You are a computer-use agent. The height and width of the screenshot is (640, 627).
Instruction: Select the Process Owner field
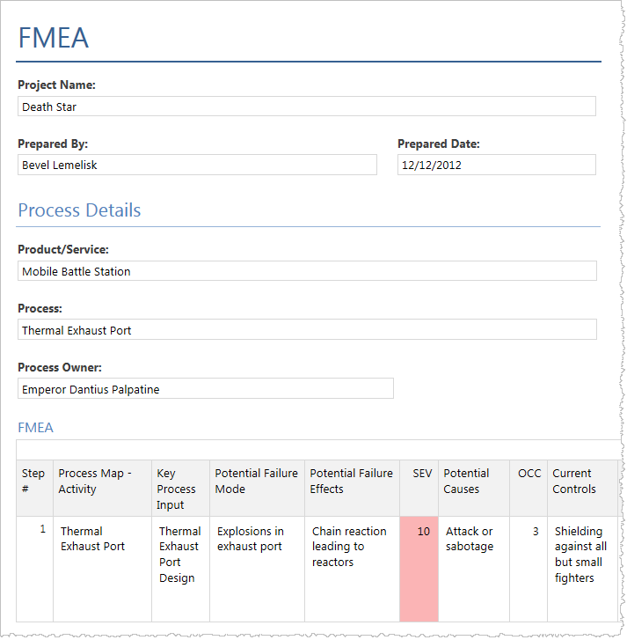(x=205, y=389)
